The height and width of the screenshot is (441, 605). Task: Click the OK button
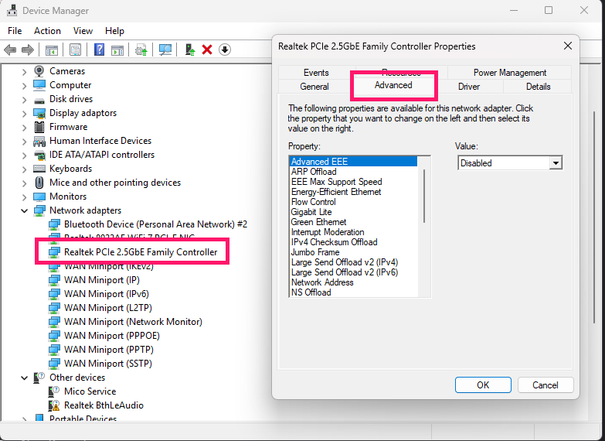[483, 385]
